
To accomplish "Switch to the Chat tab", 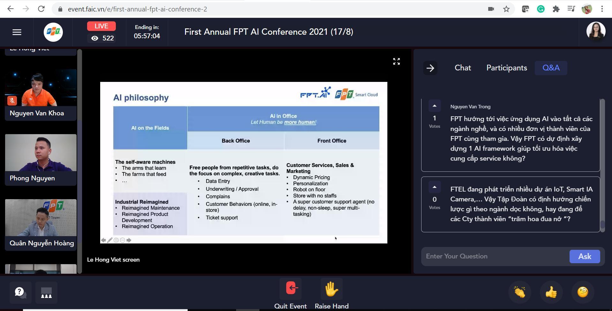I will click(x=463, y=68).
